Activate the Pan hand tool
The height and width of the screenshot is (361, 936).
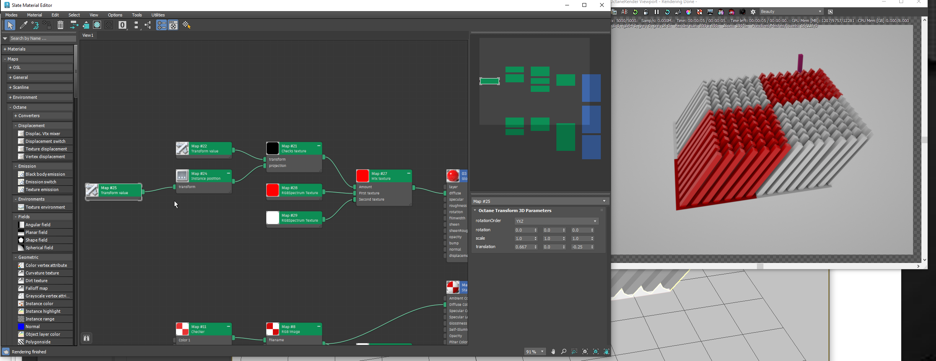[553, 351]
